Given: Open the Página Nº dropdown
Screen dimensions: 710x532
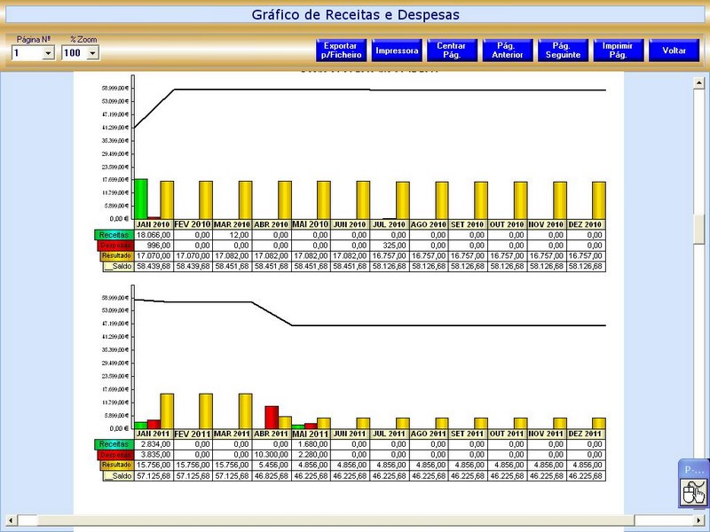Looking at the screenshot, I should coord(48,53).
